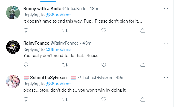Reply to RainyFennec's tweet

pyautogui.click(x=26, y=65)
